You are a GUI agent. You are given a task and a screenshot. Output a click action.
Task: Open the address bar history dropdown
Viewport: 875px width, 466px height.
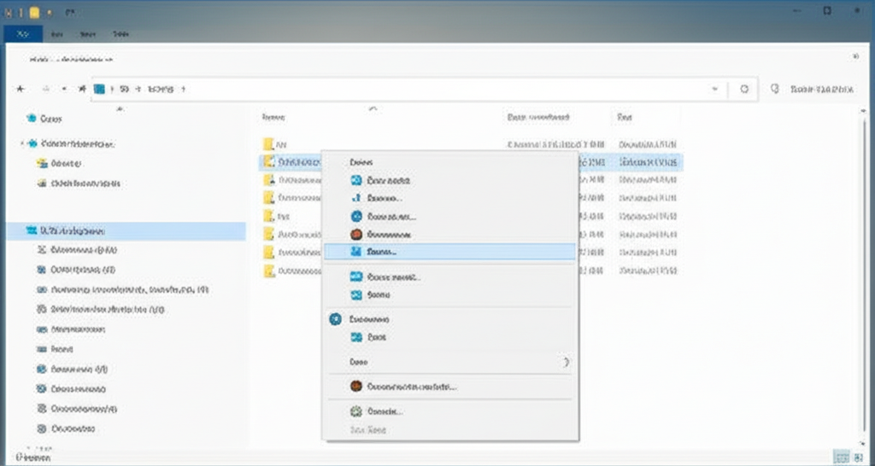pyautogui.click(x=714, y=89)
